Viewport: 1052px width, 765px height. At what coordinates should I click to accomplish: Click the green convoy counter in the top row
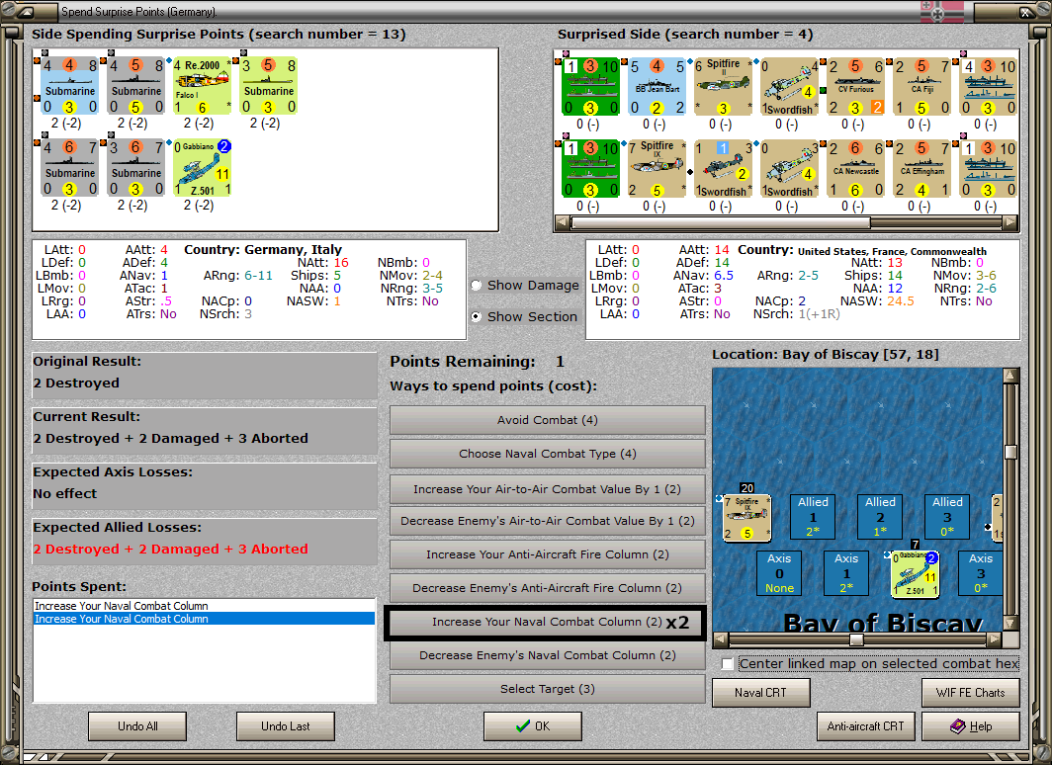click(591, 87)
